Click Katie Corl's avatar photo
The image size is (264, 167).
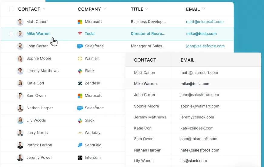click(x=20, y=83)
